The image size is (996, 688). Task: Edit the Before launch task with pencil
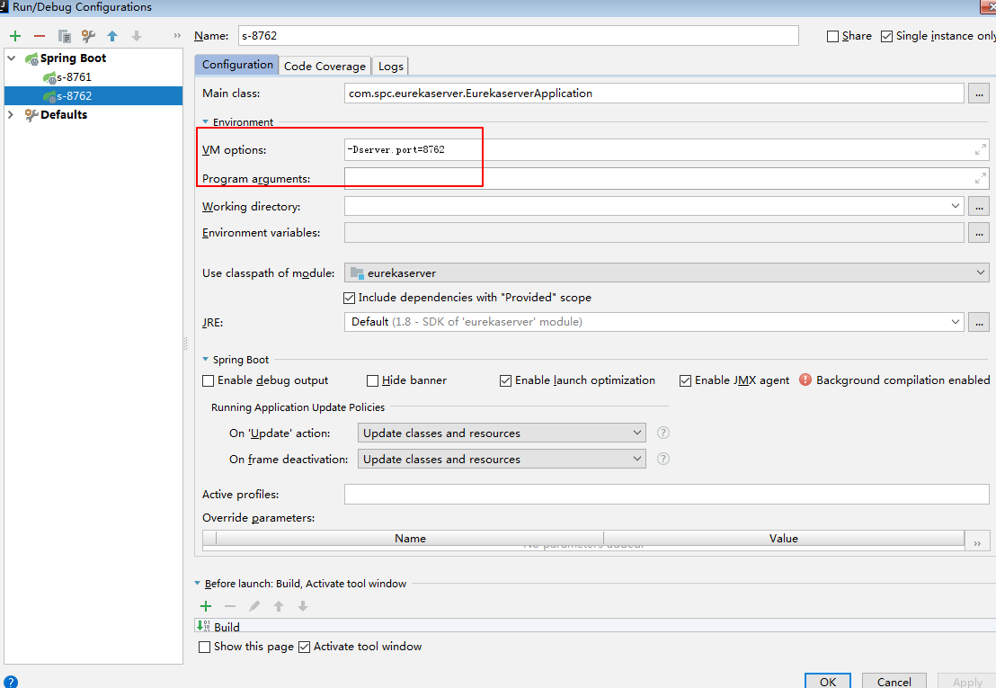[x=254, y=606]
